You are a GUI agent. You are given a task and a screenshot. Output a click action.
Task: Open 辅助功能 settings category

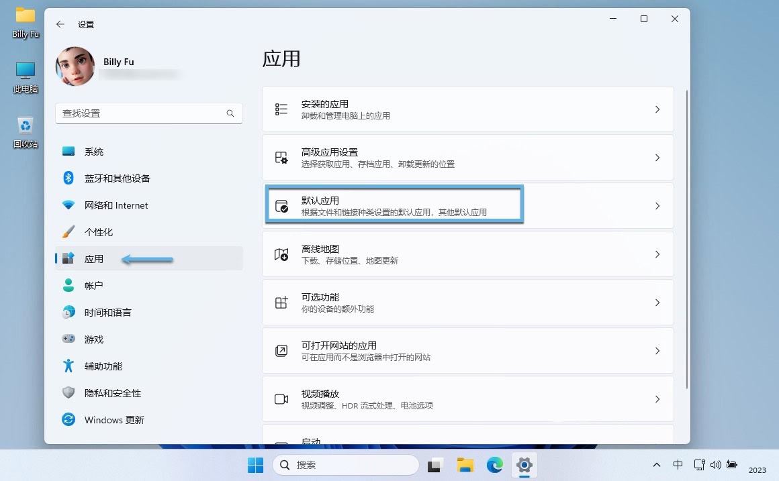click(x=103, y=366)
